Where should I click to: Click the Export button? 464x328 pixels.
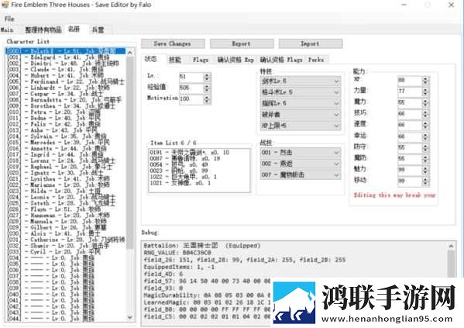pyautogui.click(x=242, y=43)
